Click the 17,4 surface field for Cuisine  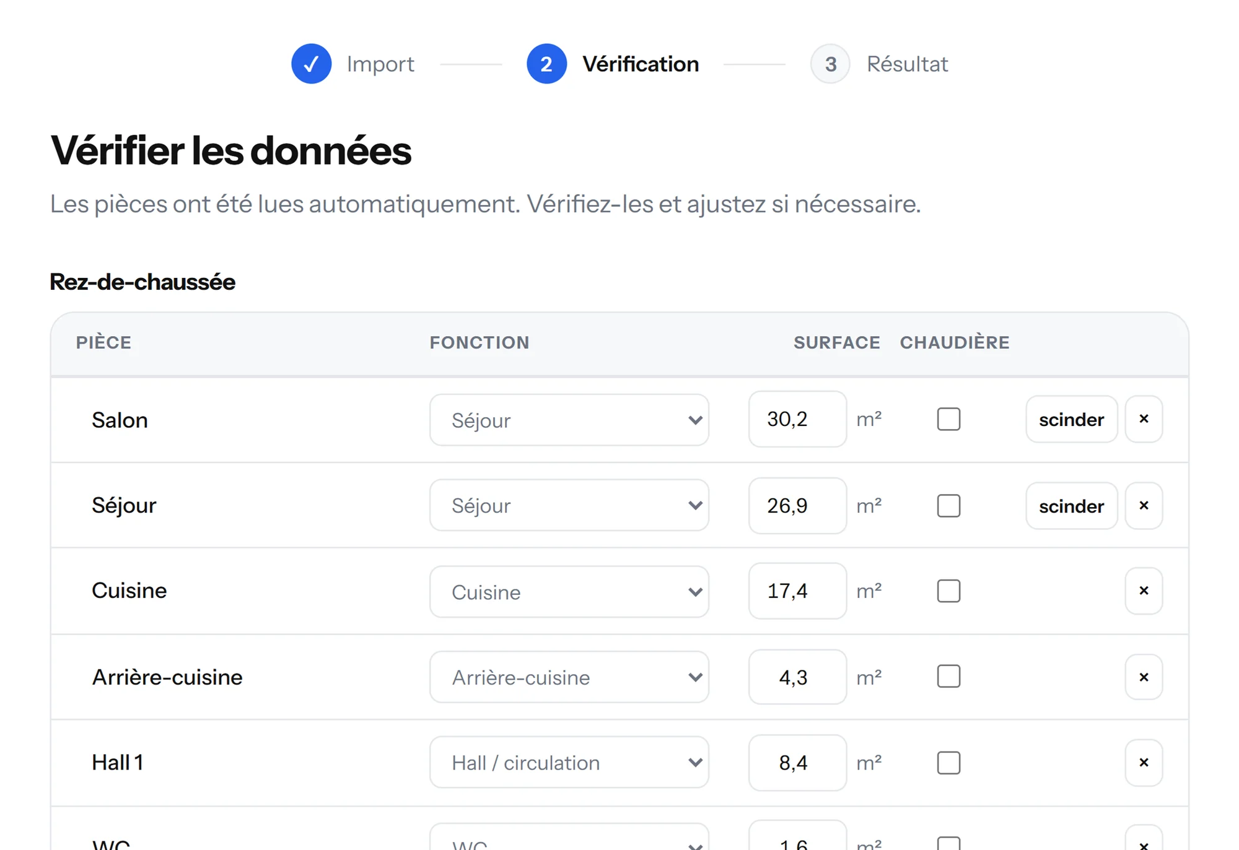tap(797, 591)
